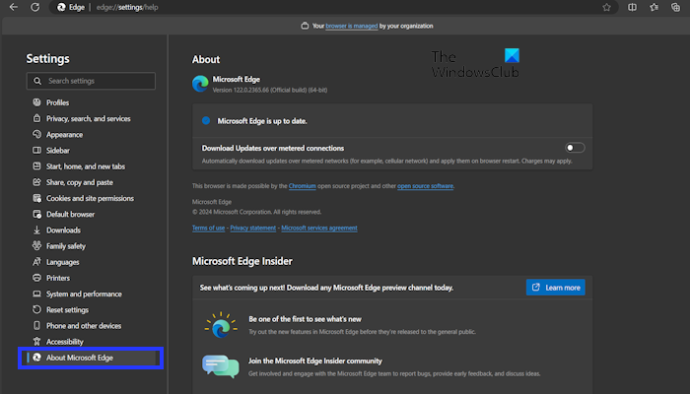Image resolution: width=690 pixels, height=394 pixels.
Task: Click the Edge logo beside About heading
Action: [200, 84]
